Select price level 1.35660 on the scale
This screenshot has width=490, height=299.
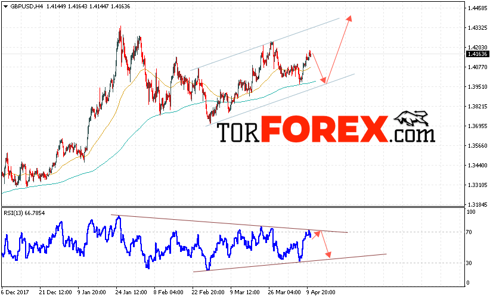[x=477, y=146]
